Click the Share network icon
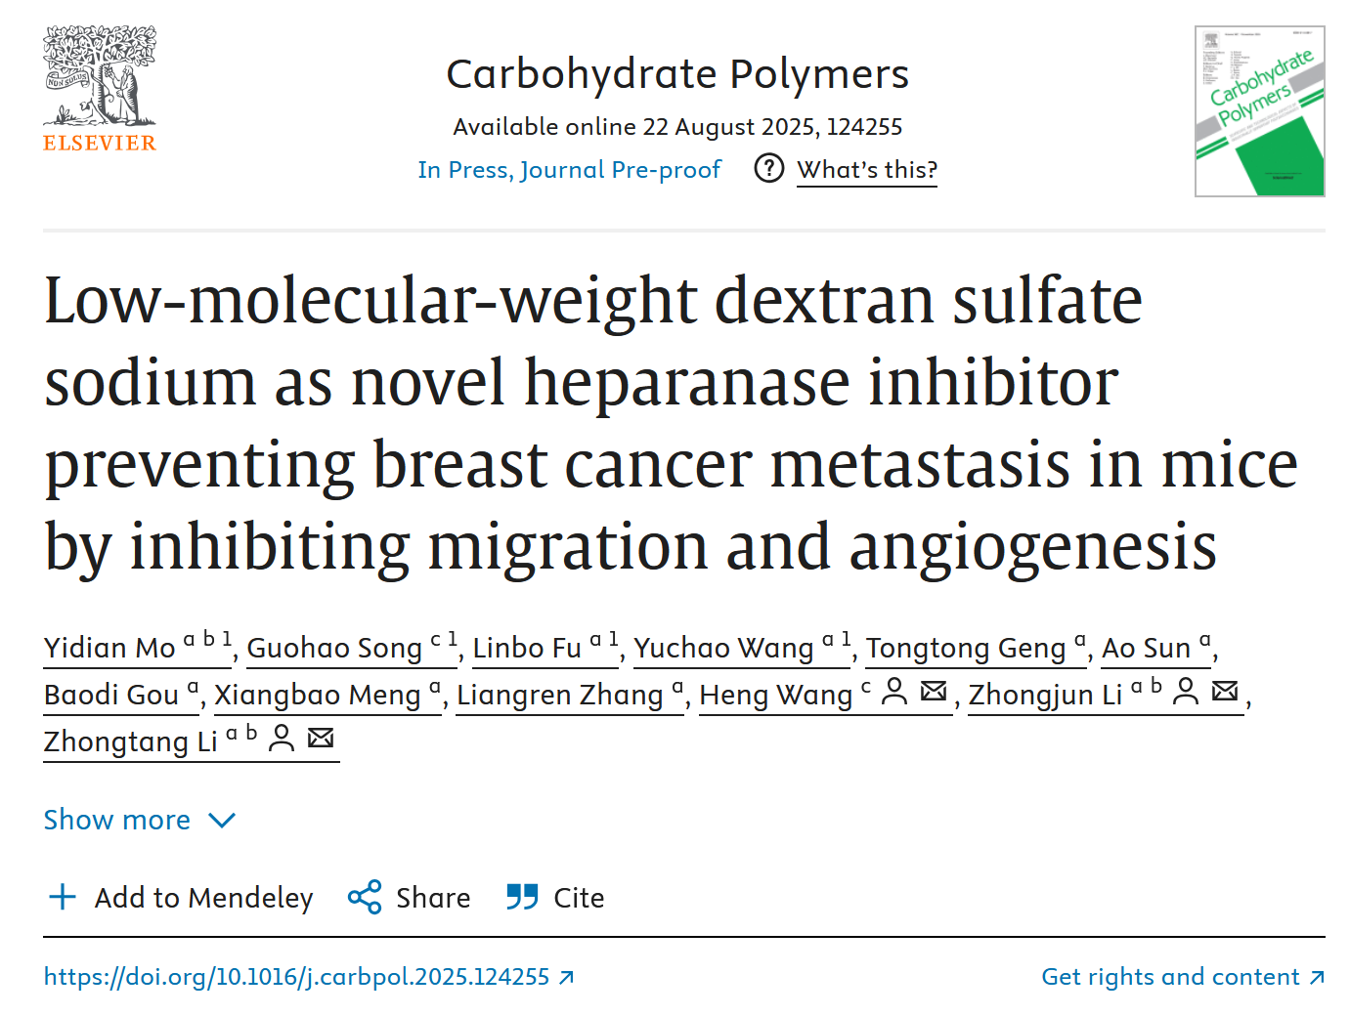The height and width of the screenshot is (1016, 1350). coord(365,897)
